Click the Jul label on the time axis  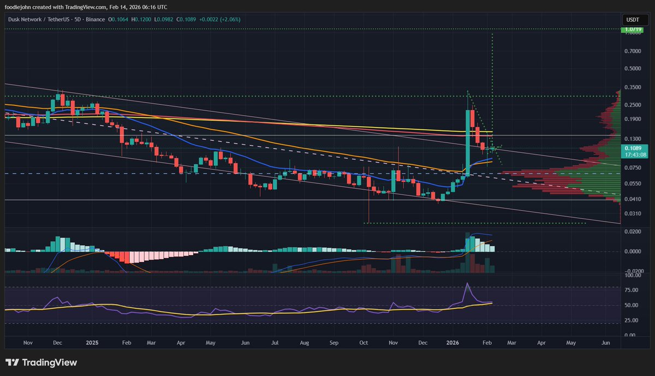click(x=275, y=343)
